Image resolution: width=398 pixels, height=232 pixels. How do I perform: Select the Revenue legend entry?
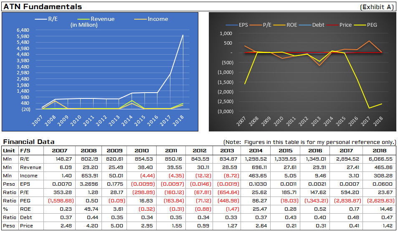coord(96,19)
